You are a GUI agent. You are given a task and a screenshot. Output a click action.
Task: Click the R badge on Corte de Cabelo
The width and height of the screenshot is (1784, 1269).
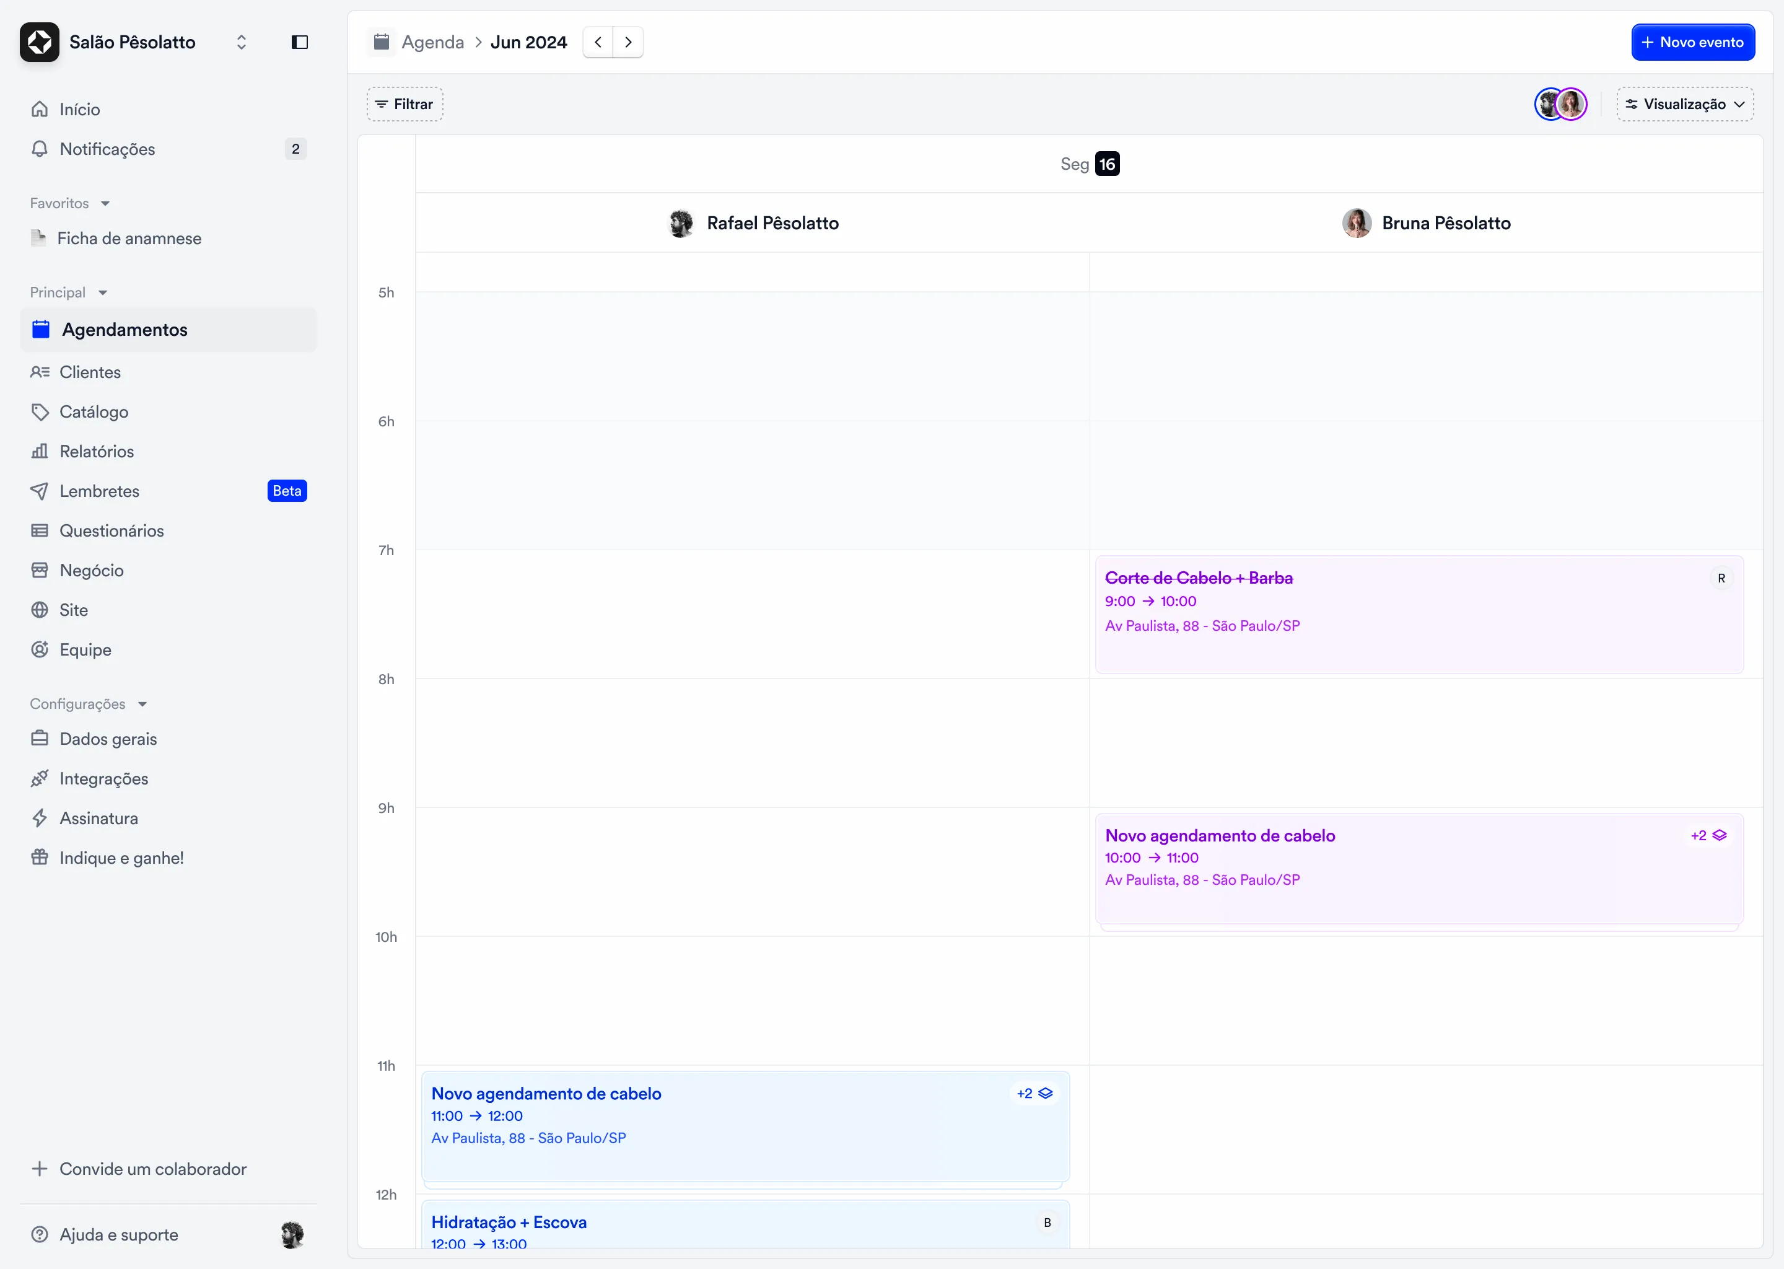pos(1721,578)
